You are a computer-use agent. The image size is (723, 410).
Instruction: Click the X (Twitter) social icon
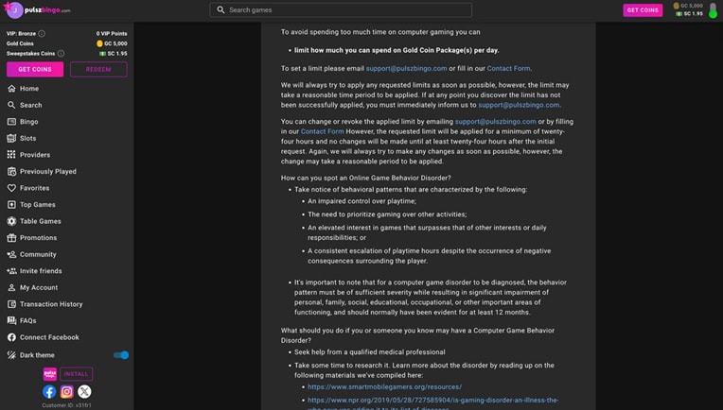coord(84,391)
